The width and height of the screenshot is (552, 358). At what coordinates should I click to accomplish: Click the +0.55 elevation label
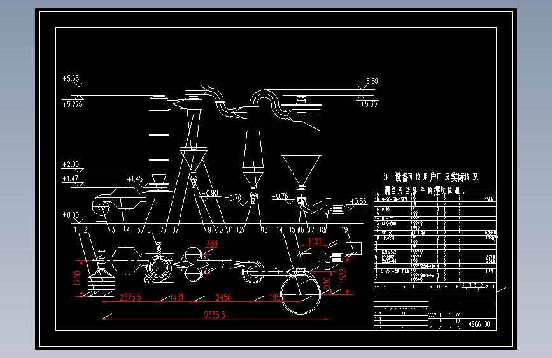[x=358, y=201]
